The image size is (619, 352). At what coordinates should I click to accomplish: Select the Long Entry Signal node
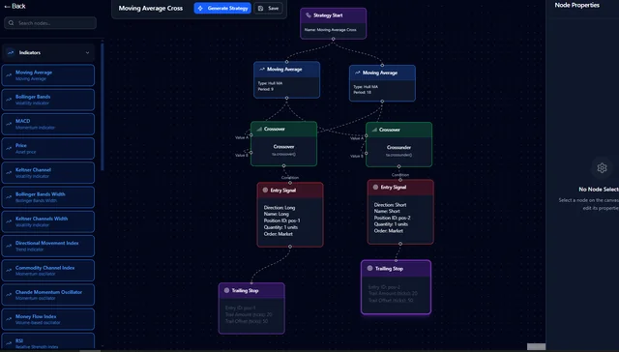290,215
